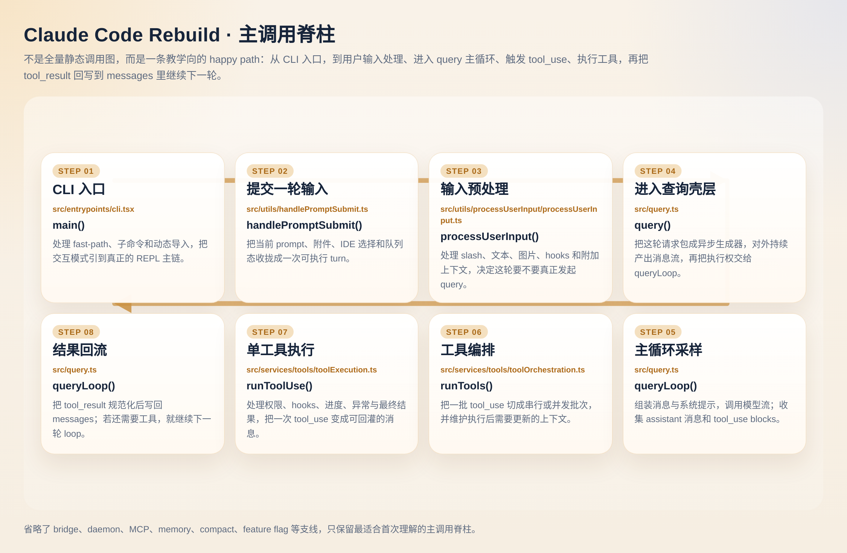Click queryLoop() in the STEP 08 card
The width and height of the screenshot is (847, 553).
tap(84, 386)
